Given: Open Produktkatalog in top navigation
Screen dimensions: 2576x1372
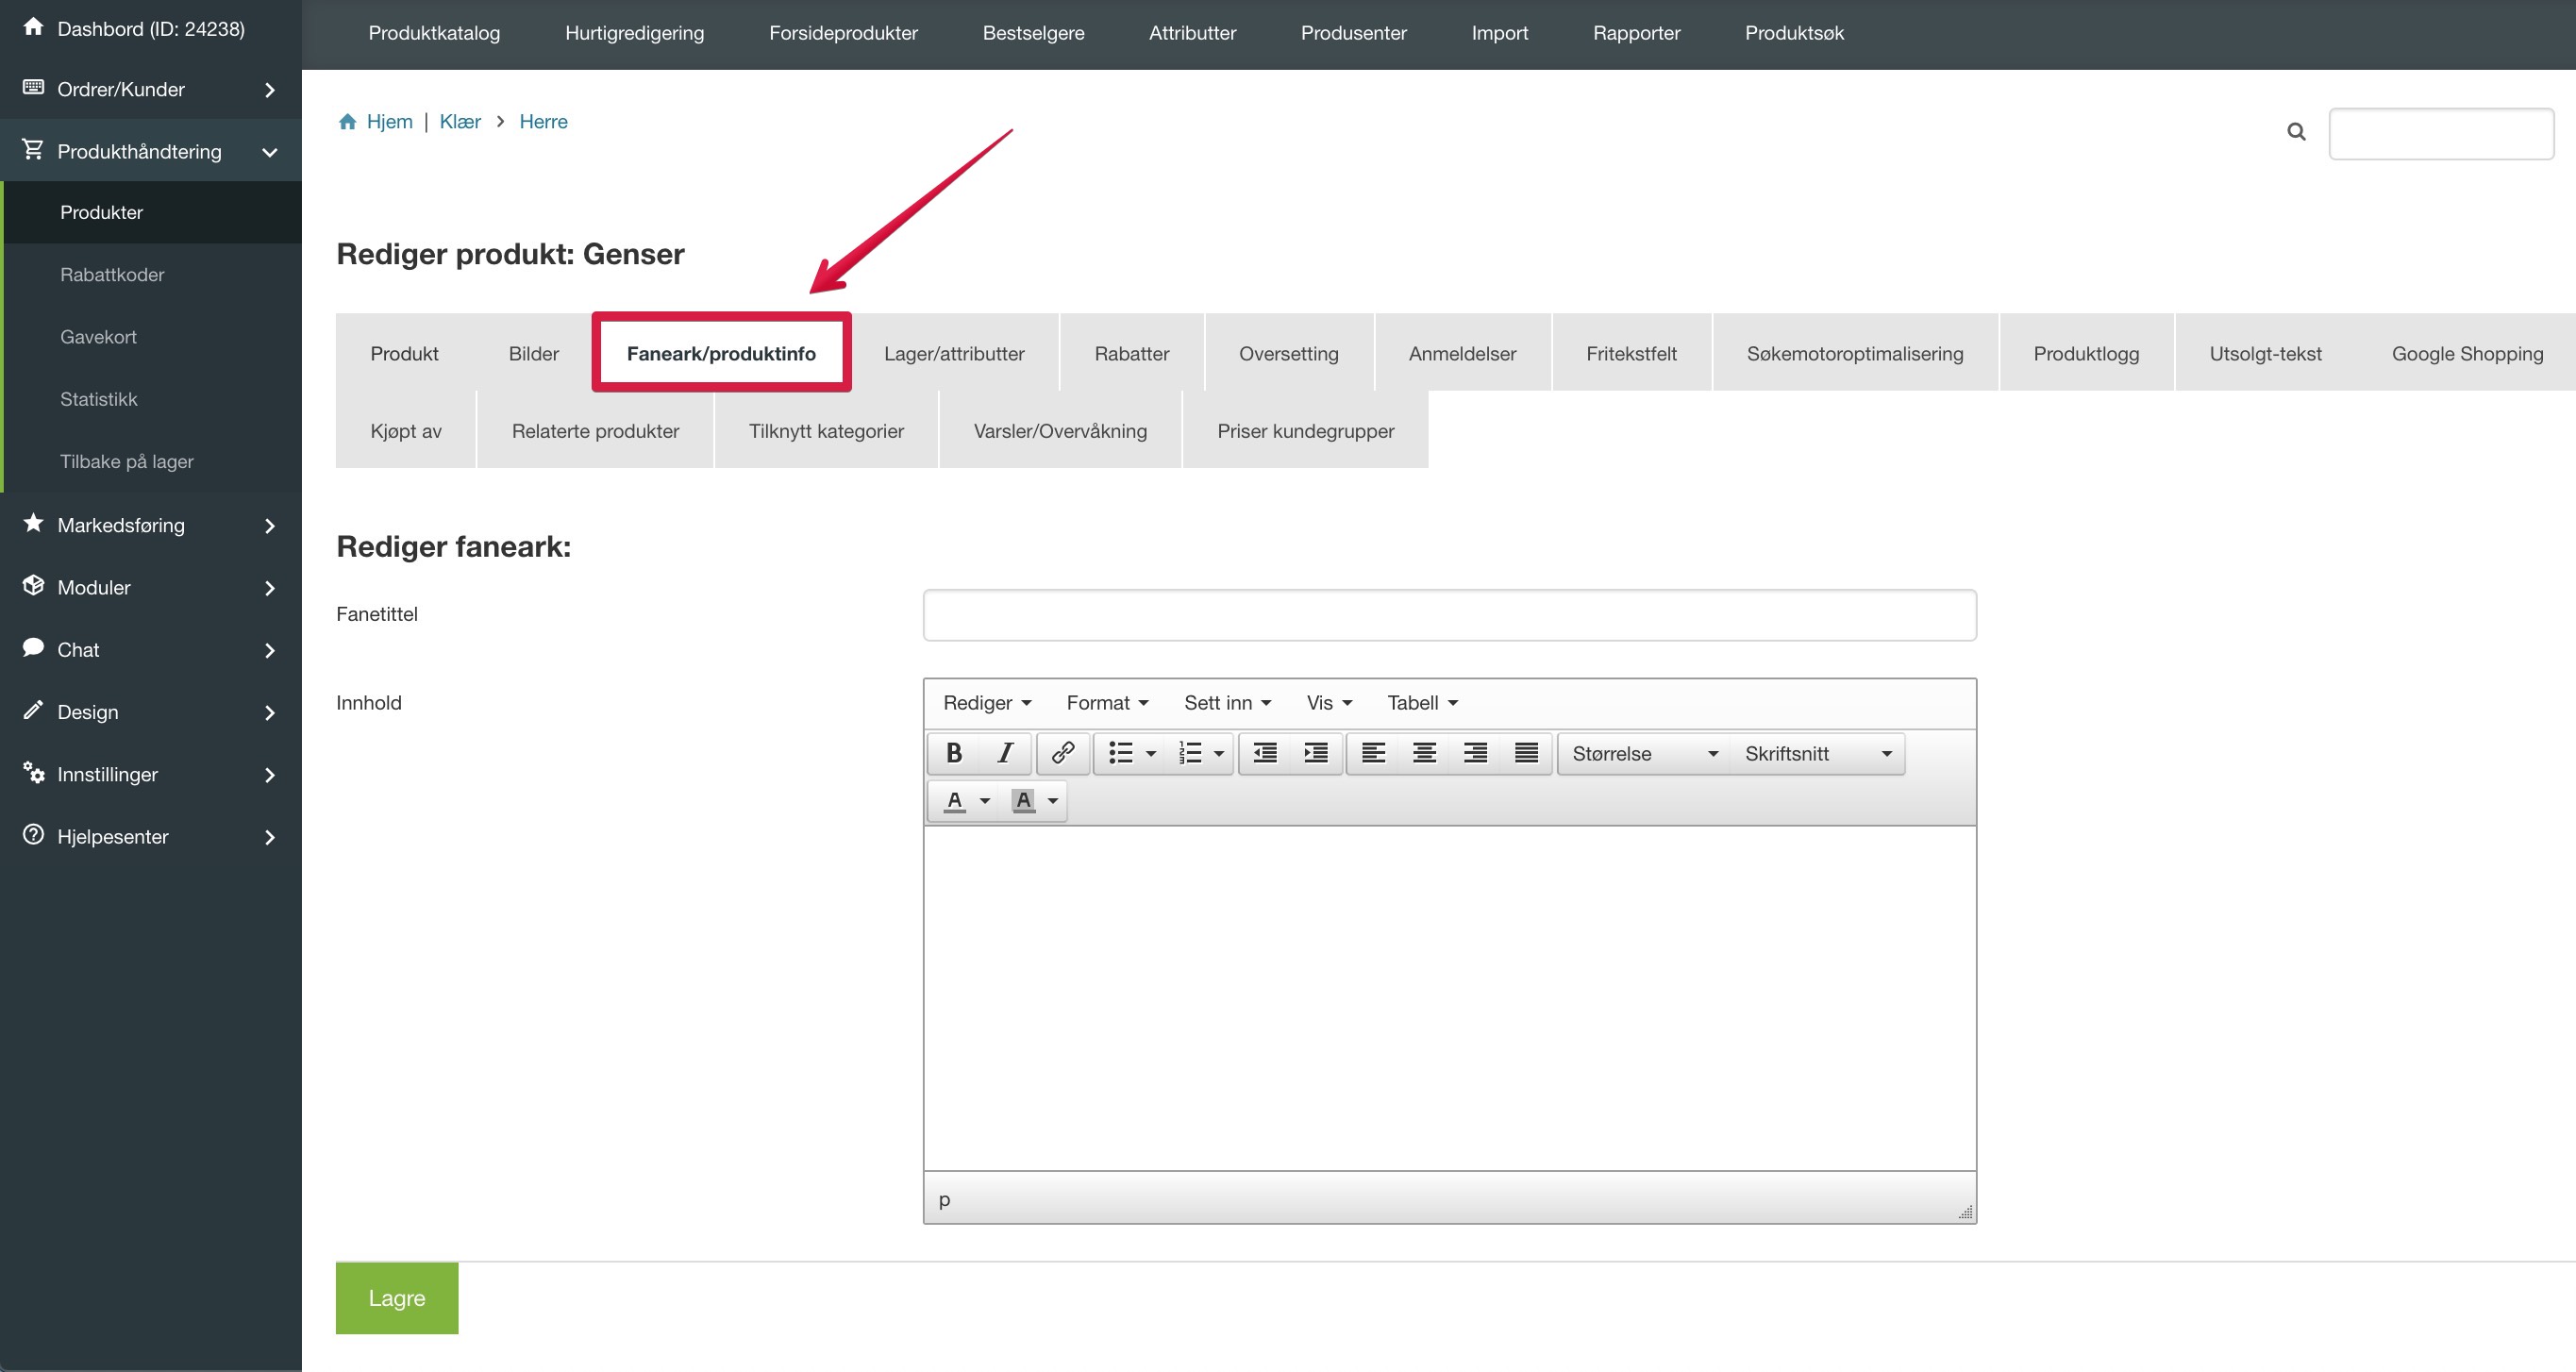Looking at the screenshot, I should coord(434,33).
